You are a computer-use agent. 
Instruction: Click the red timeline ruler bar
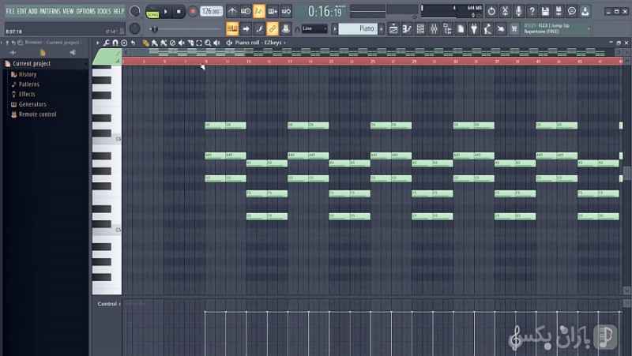coord(372,62)
